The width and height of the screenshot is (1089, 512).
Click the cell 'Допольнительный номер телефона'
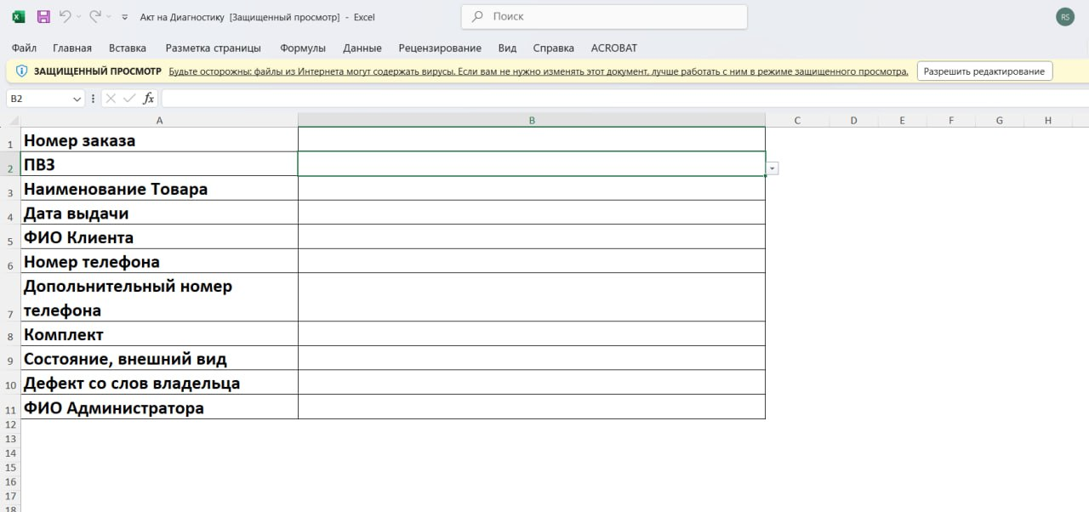point(159,298)
